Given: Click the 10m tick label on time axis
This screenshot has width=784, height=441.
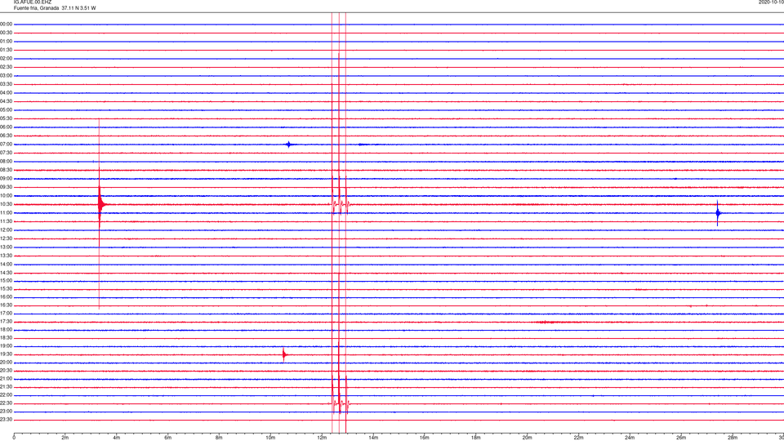Looking at the screenshot, I should pos(270,438).
